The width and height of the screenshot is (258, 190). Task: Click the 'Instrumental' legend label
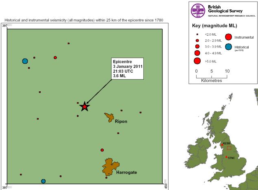coord(244,37)
